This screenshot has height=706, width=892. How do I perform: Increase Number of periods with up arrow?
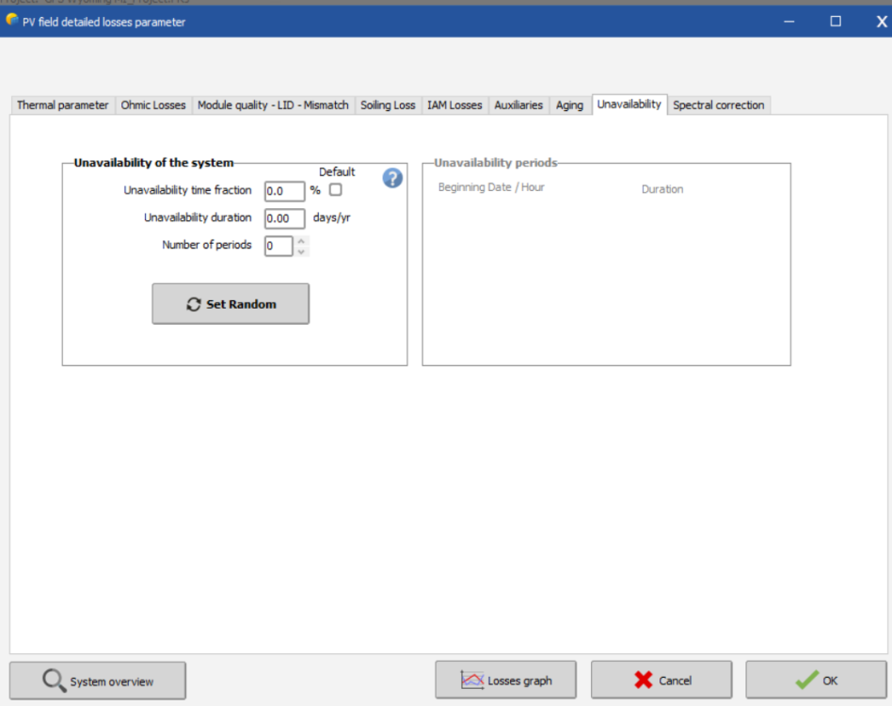[301, 241]
